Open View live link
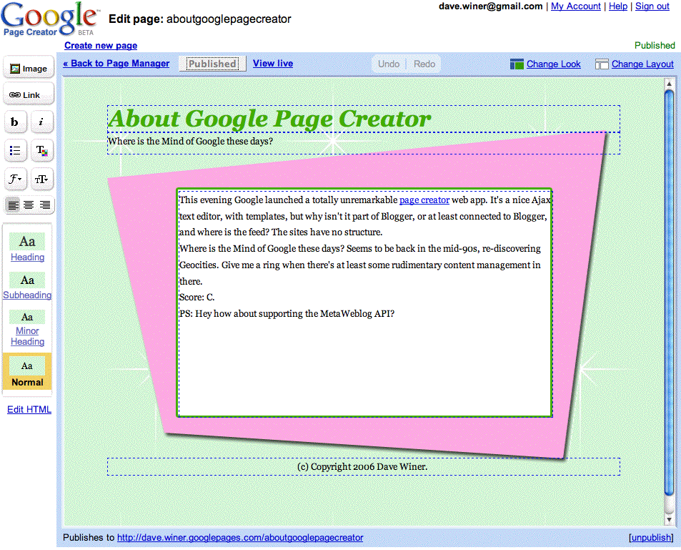The image size is (681, 550). 273,64
